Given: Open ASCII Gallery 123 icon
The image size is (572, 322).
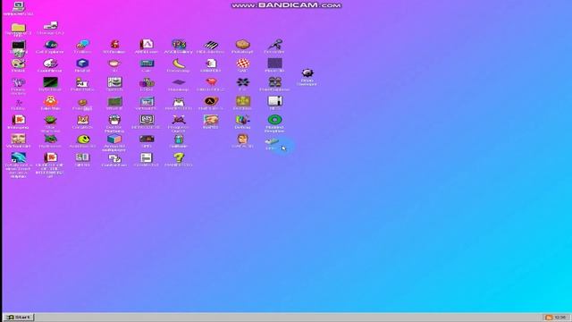Looking at the screenshot, I should [179, 45].
